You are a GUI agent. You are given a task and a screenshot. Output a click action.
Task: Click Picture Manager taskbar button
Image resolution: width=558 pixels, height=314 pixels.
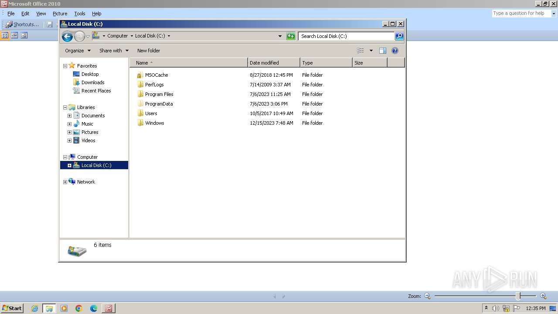(109, 308)
